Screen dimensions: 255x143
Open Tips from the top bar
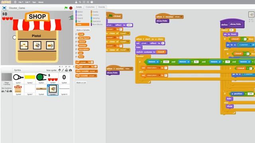tap(34, 2)
